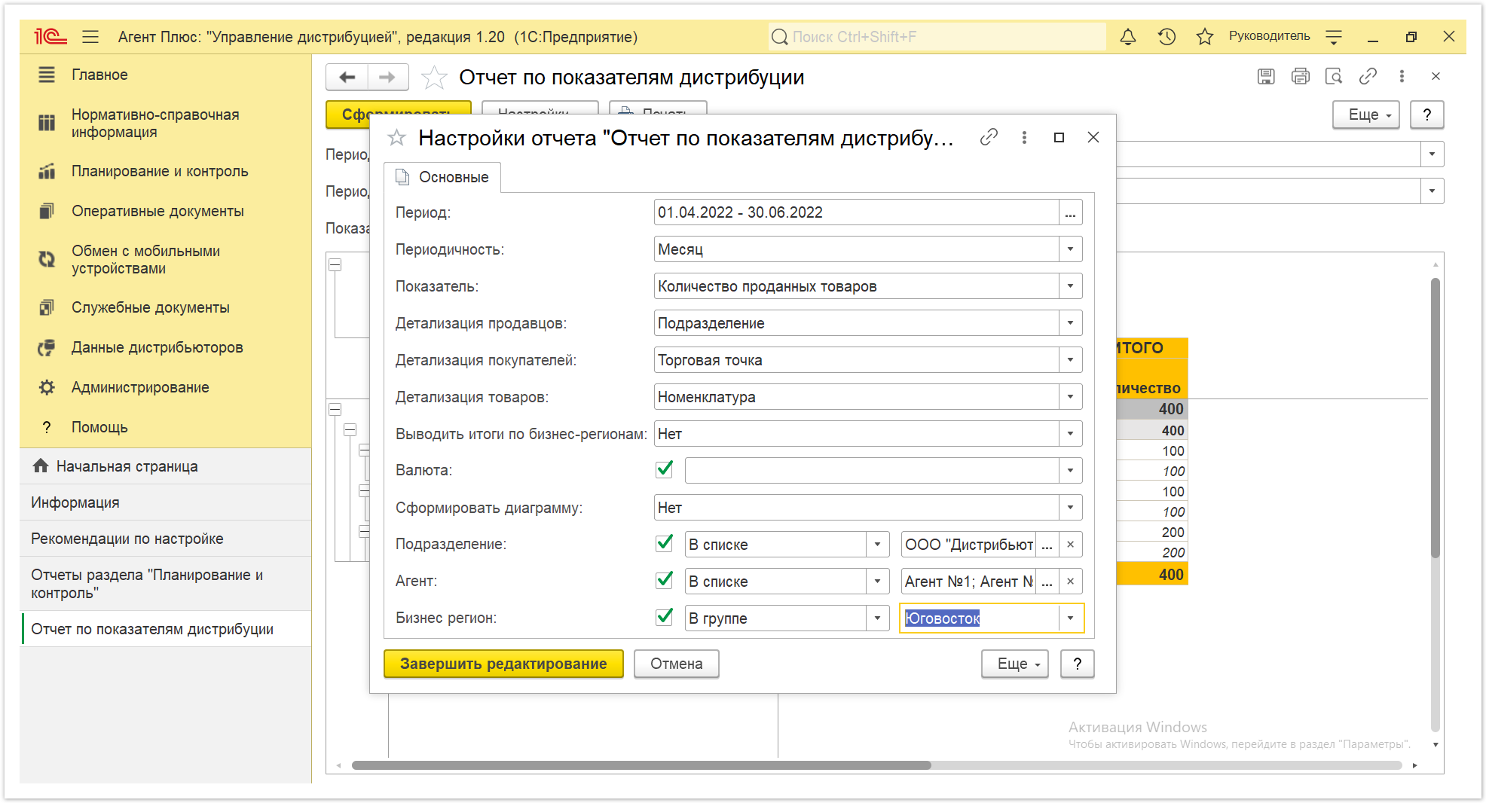The width and height of the screenshot is (1486, 803).
Task: Open Главное section
Action: pos(99,75)
